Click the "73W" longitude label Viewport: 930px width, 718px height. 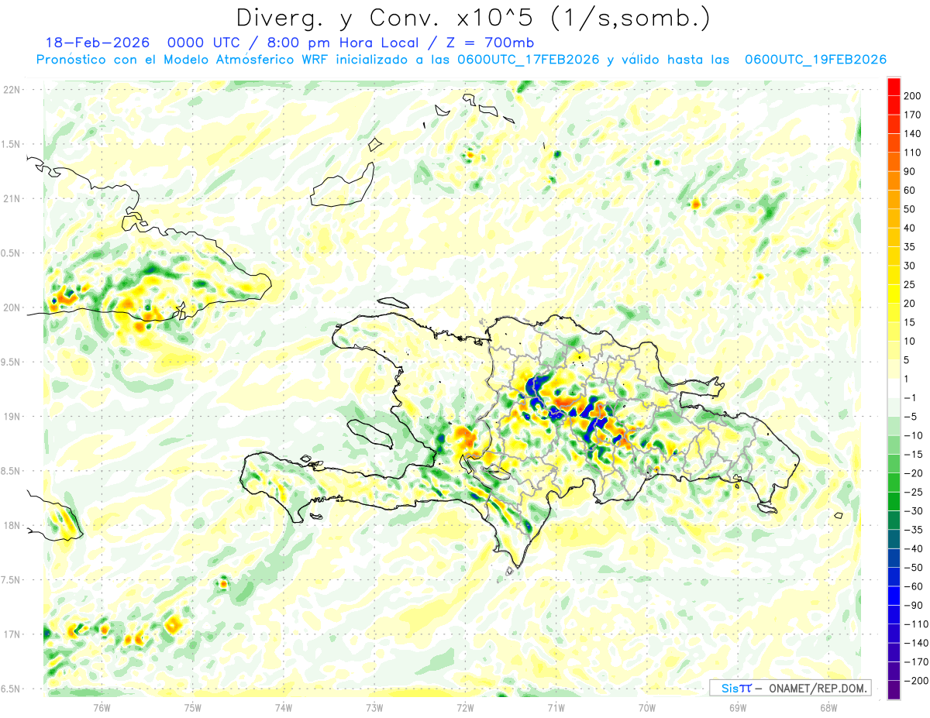click(x=374, y=706)
